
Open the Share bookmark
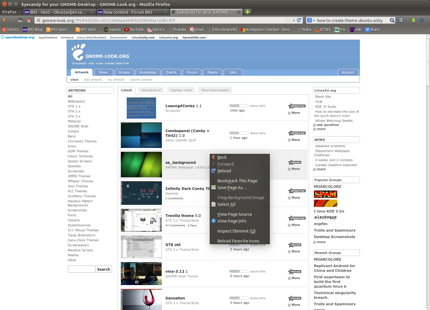pos(372,30)
